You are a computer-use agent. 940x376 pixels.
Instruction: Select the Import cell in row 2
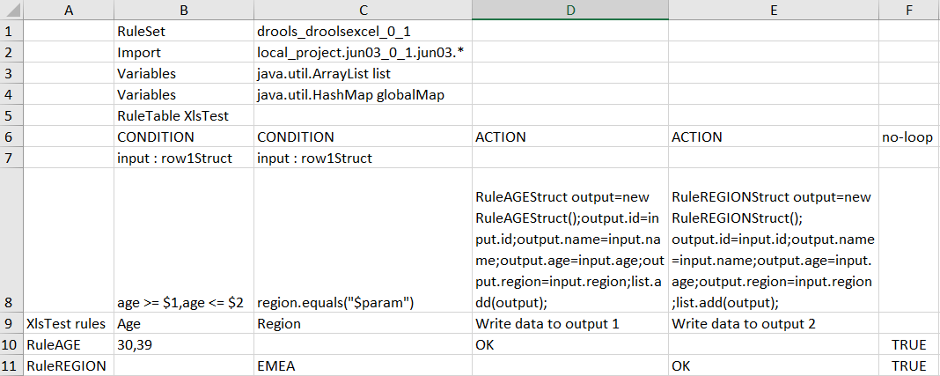click(183, 52)
